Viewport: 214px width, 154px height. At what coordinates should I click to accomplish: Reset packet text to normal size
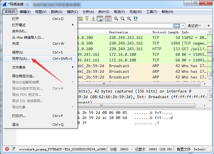pos(129,19)
